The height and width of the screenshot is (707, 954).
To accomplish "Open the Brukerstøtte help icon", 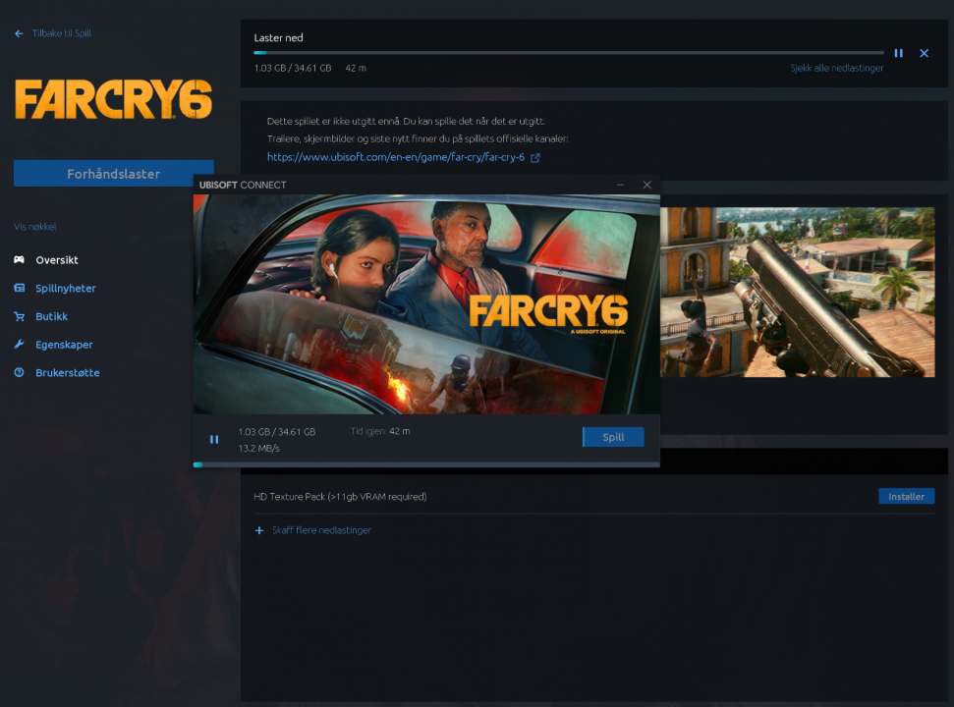I will click(x=20, y=372).
